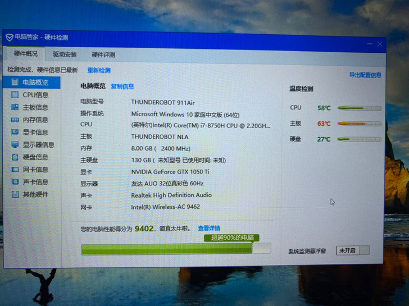Open 主板信息 motherboard icon
The image size is (409, 306).
coord(15,107)
